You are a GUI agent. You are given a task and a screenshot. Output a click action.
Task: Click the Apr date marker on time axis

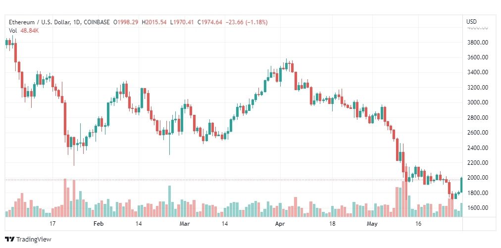click(x=280, y=224)
